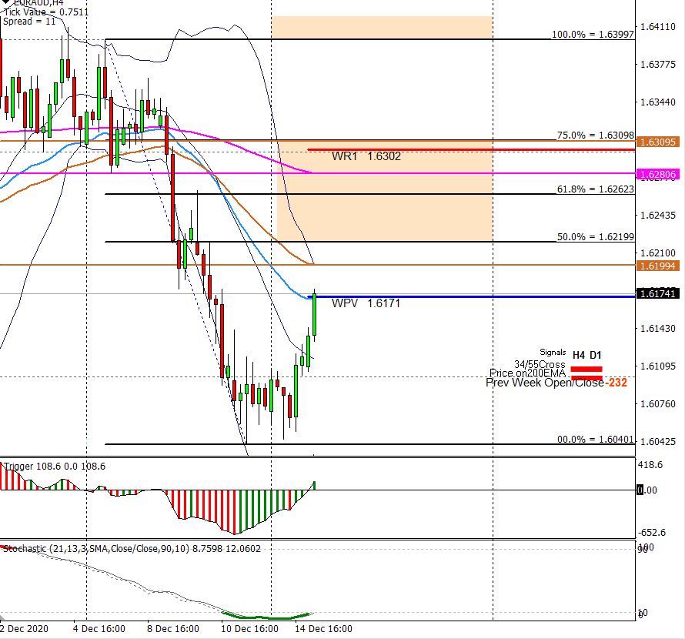
Task: Click the Price on200EMA signal label
Action: pyautogui.click(x=527, y=373)
